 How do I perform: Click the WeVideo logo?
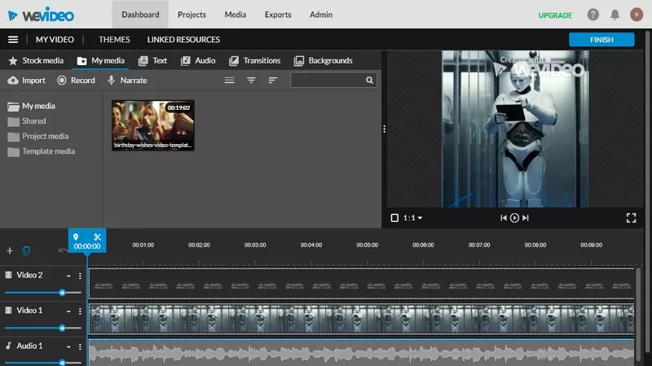point(41,15)
